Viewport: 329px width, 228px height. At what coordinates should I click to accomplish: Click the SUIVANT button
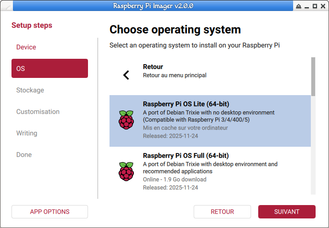(x=287, y=212)
